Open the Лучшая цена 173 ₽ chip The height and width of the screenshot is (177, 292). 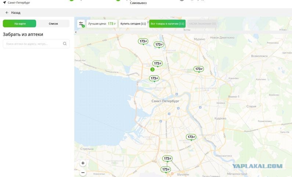click(x=102, y=24)
